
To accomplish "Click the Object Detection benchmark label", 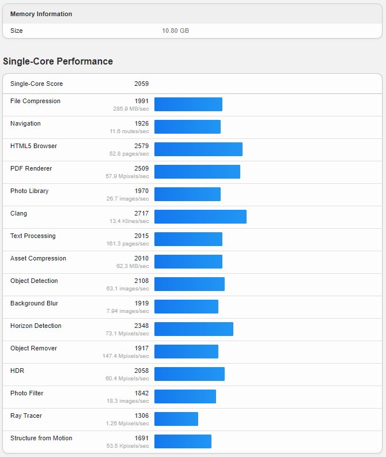I will (34, 281).
